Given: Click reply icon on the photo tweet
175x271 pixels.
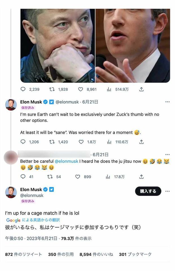Looking at the screenshot, I should coord(23,89).
